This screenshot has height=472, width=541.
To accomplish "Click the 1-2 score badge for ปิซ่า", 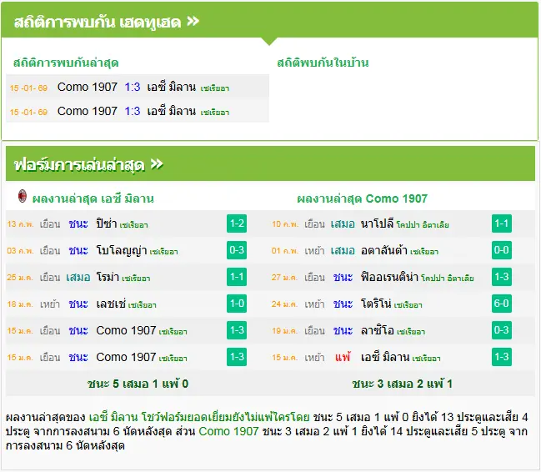I will [x=237, y=223].
